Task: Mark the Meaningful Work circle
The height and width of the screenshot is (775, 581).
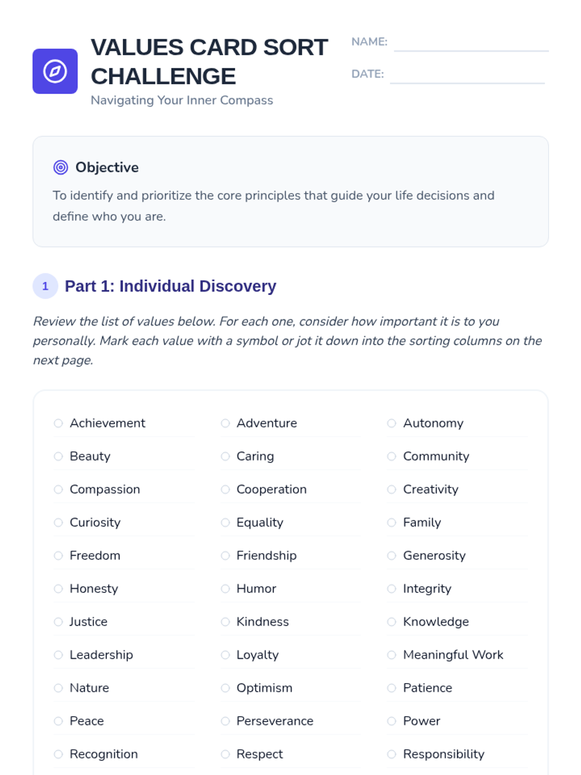Action: [392, 655]
